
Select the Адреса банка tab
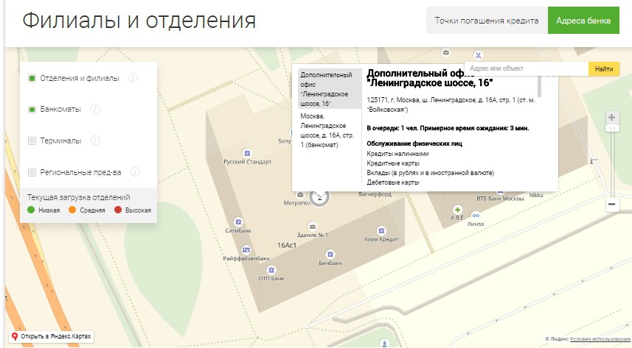click(583, 21)
